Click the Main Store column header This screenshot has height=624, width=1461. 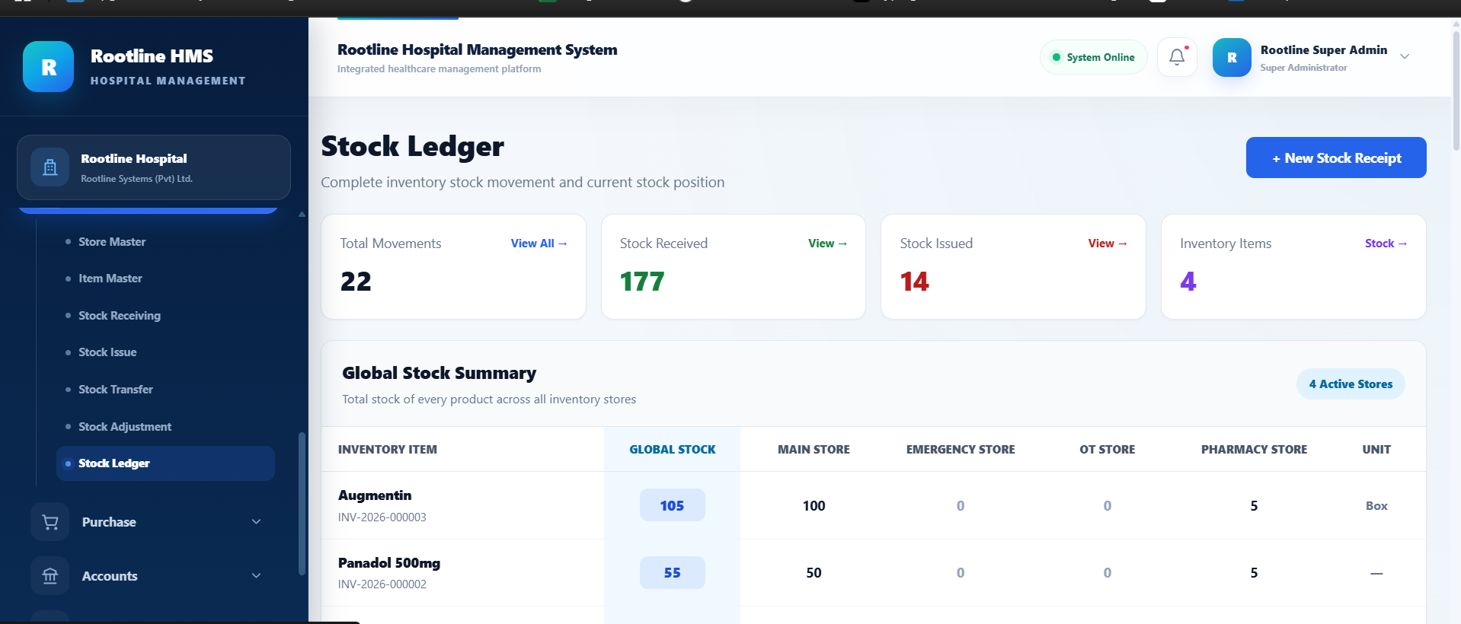[x=814, y=450]
